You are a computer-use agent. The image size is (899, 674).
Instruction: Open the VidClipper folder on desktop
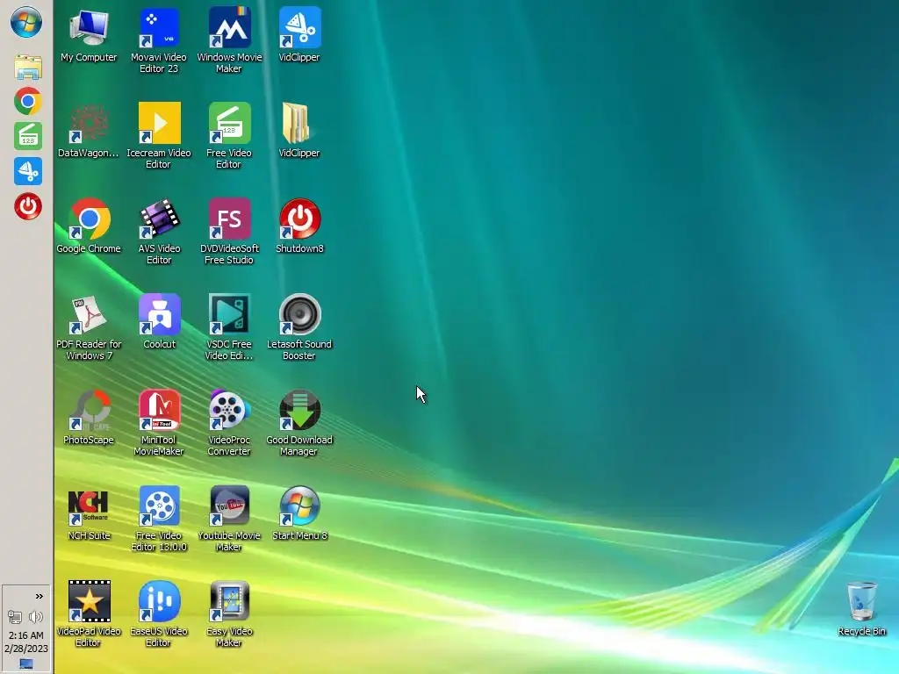[299, 131]
